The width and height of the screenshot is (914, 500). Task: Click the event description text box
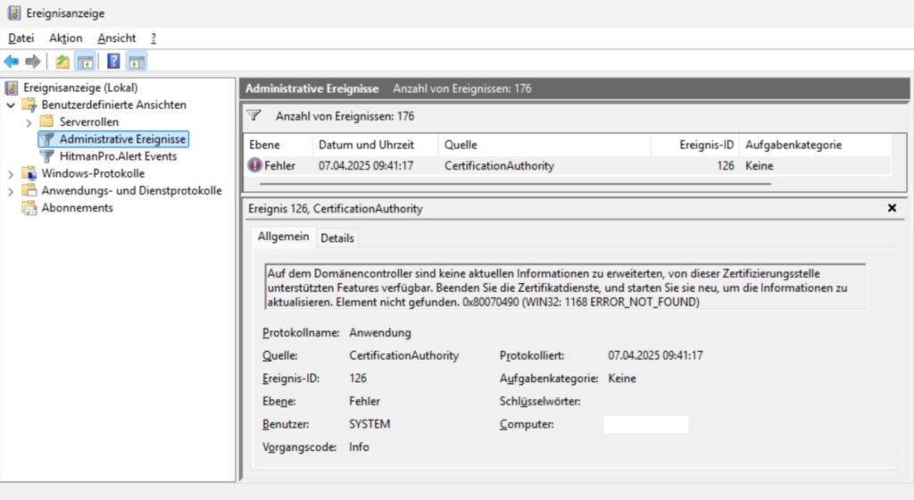[565, 287]
